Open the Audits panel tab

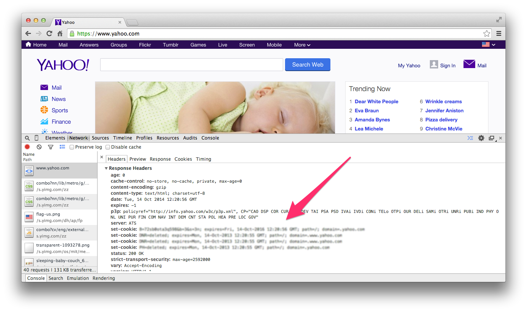(190, 138)
